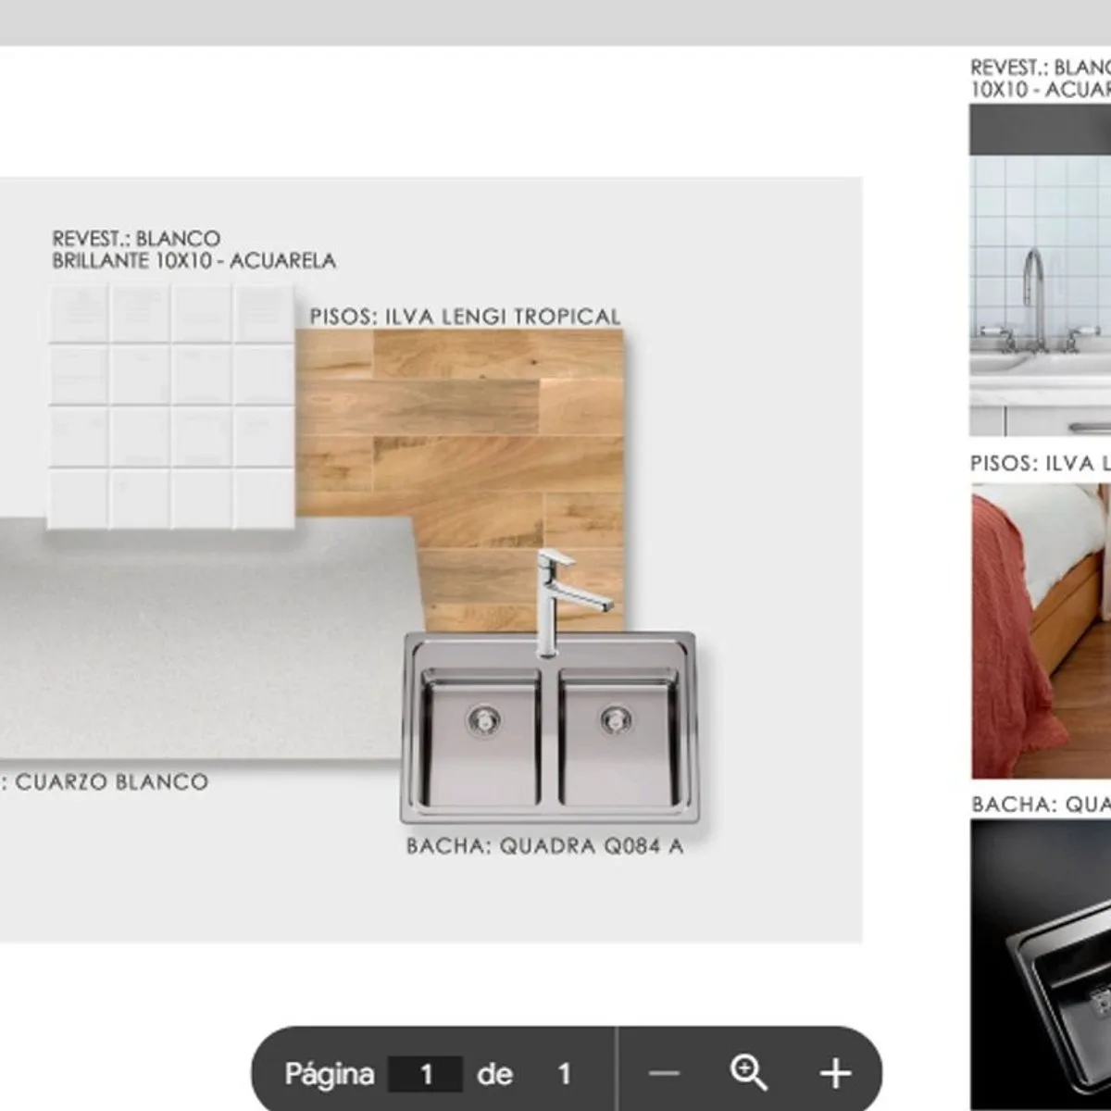This screenshot has width=1111, height=1111.
Task: Click the right-side 'BACHA: QUA' caption
Action: [x=1040, y=804]
